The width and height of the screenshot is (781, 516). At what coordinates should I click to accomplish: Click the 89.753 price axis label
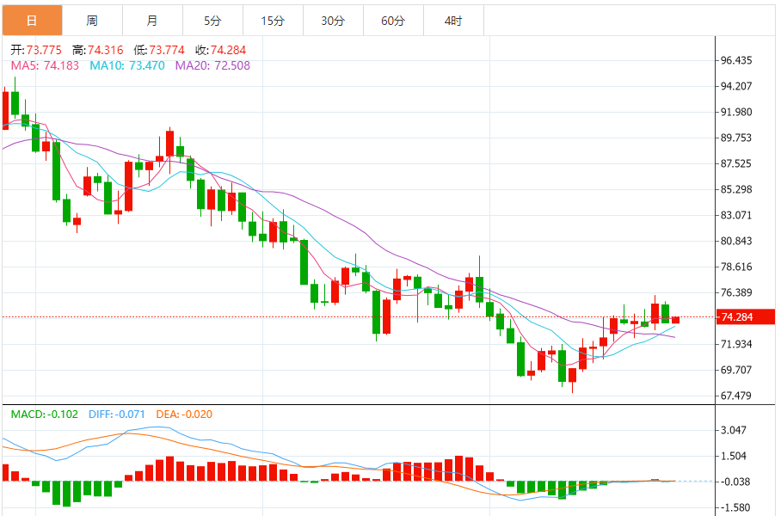[736, 138]
